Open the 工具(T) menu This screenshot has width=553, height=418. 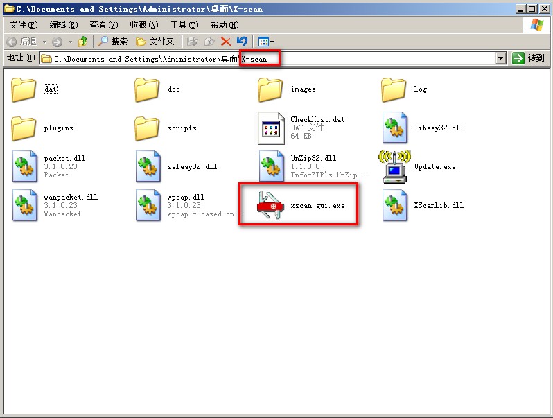[x=184, y=25]
